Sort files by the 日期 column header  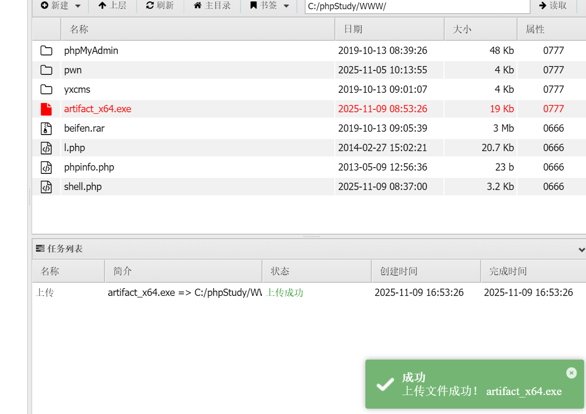point(389,29)
